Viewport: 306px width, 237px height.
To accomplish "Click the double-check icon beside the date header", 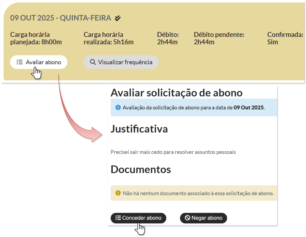I will pos(118,18).
